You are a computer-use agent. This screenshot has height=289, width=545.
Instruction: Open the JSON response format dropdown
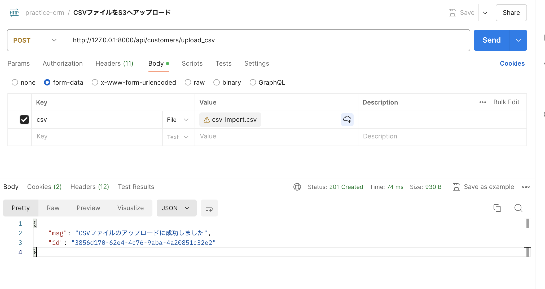[x=176, y=208]
